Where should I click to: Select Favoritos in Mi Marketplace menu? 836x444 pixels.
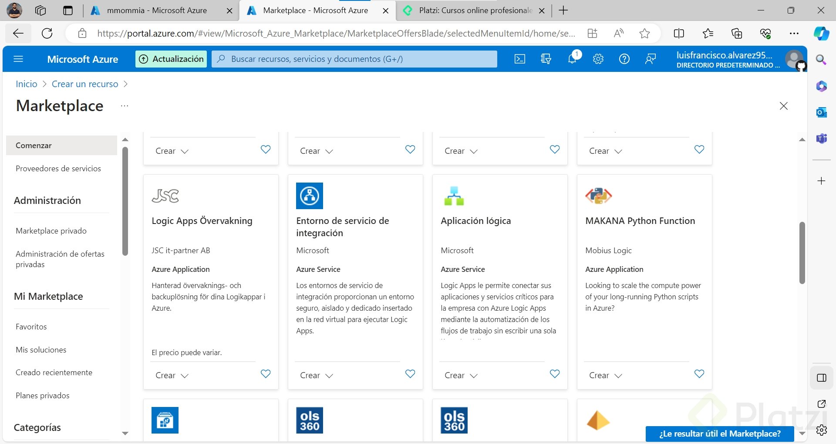click(31, 327)
